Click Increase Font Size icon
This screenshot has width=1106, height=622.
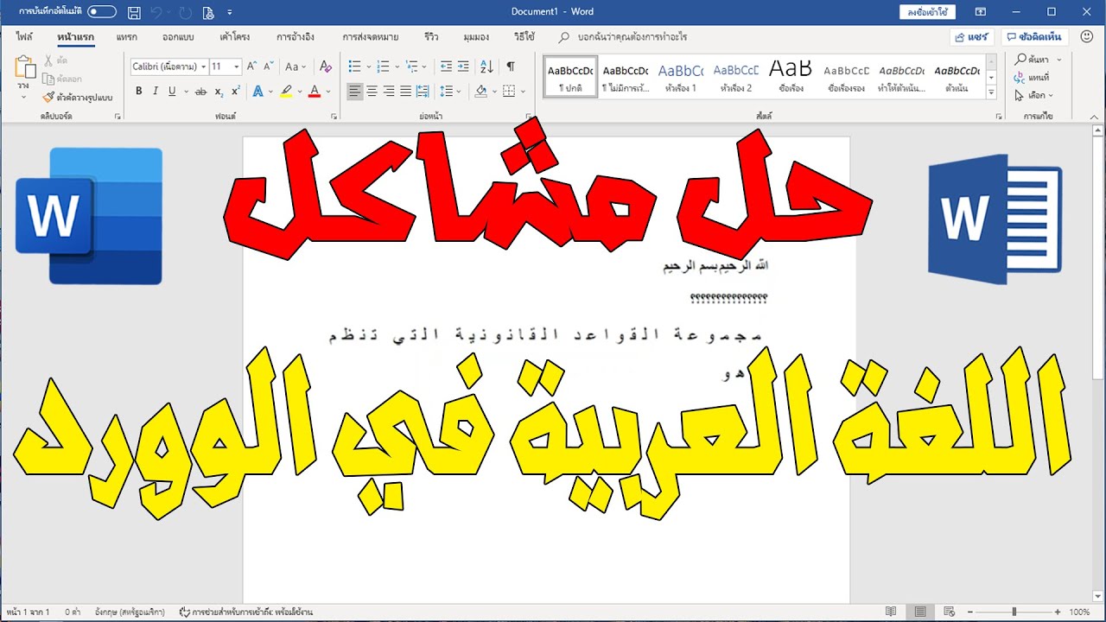point(251,67)
